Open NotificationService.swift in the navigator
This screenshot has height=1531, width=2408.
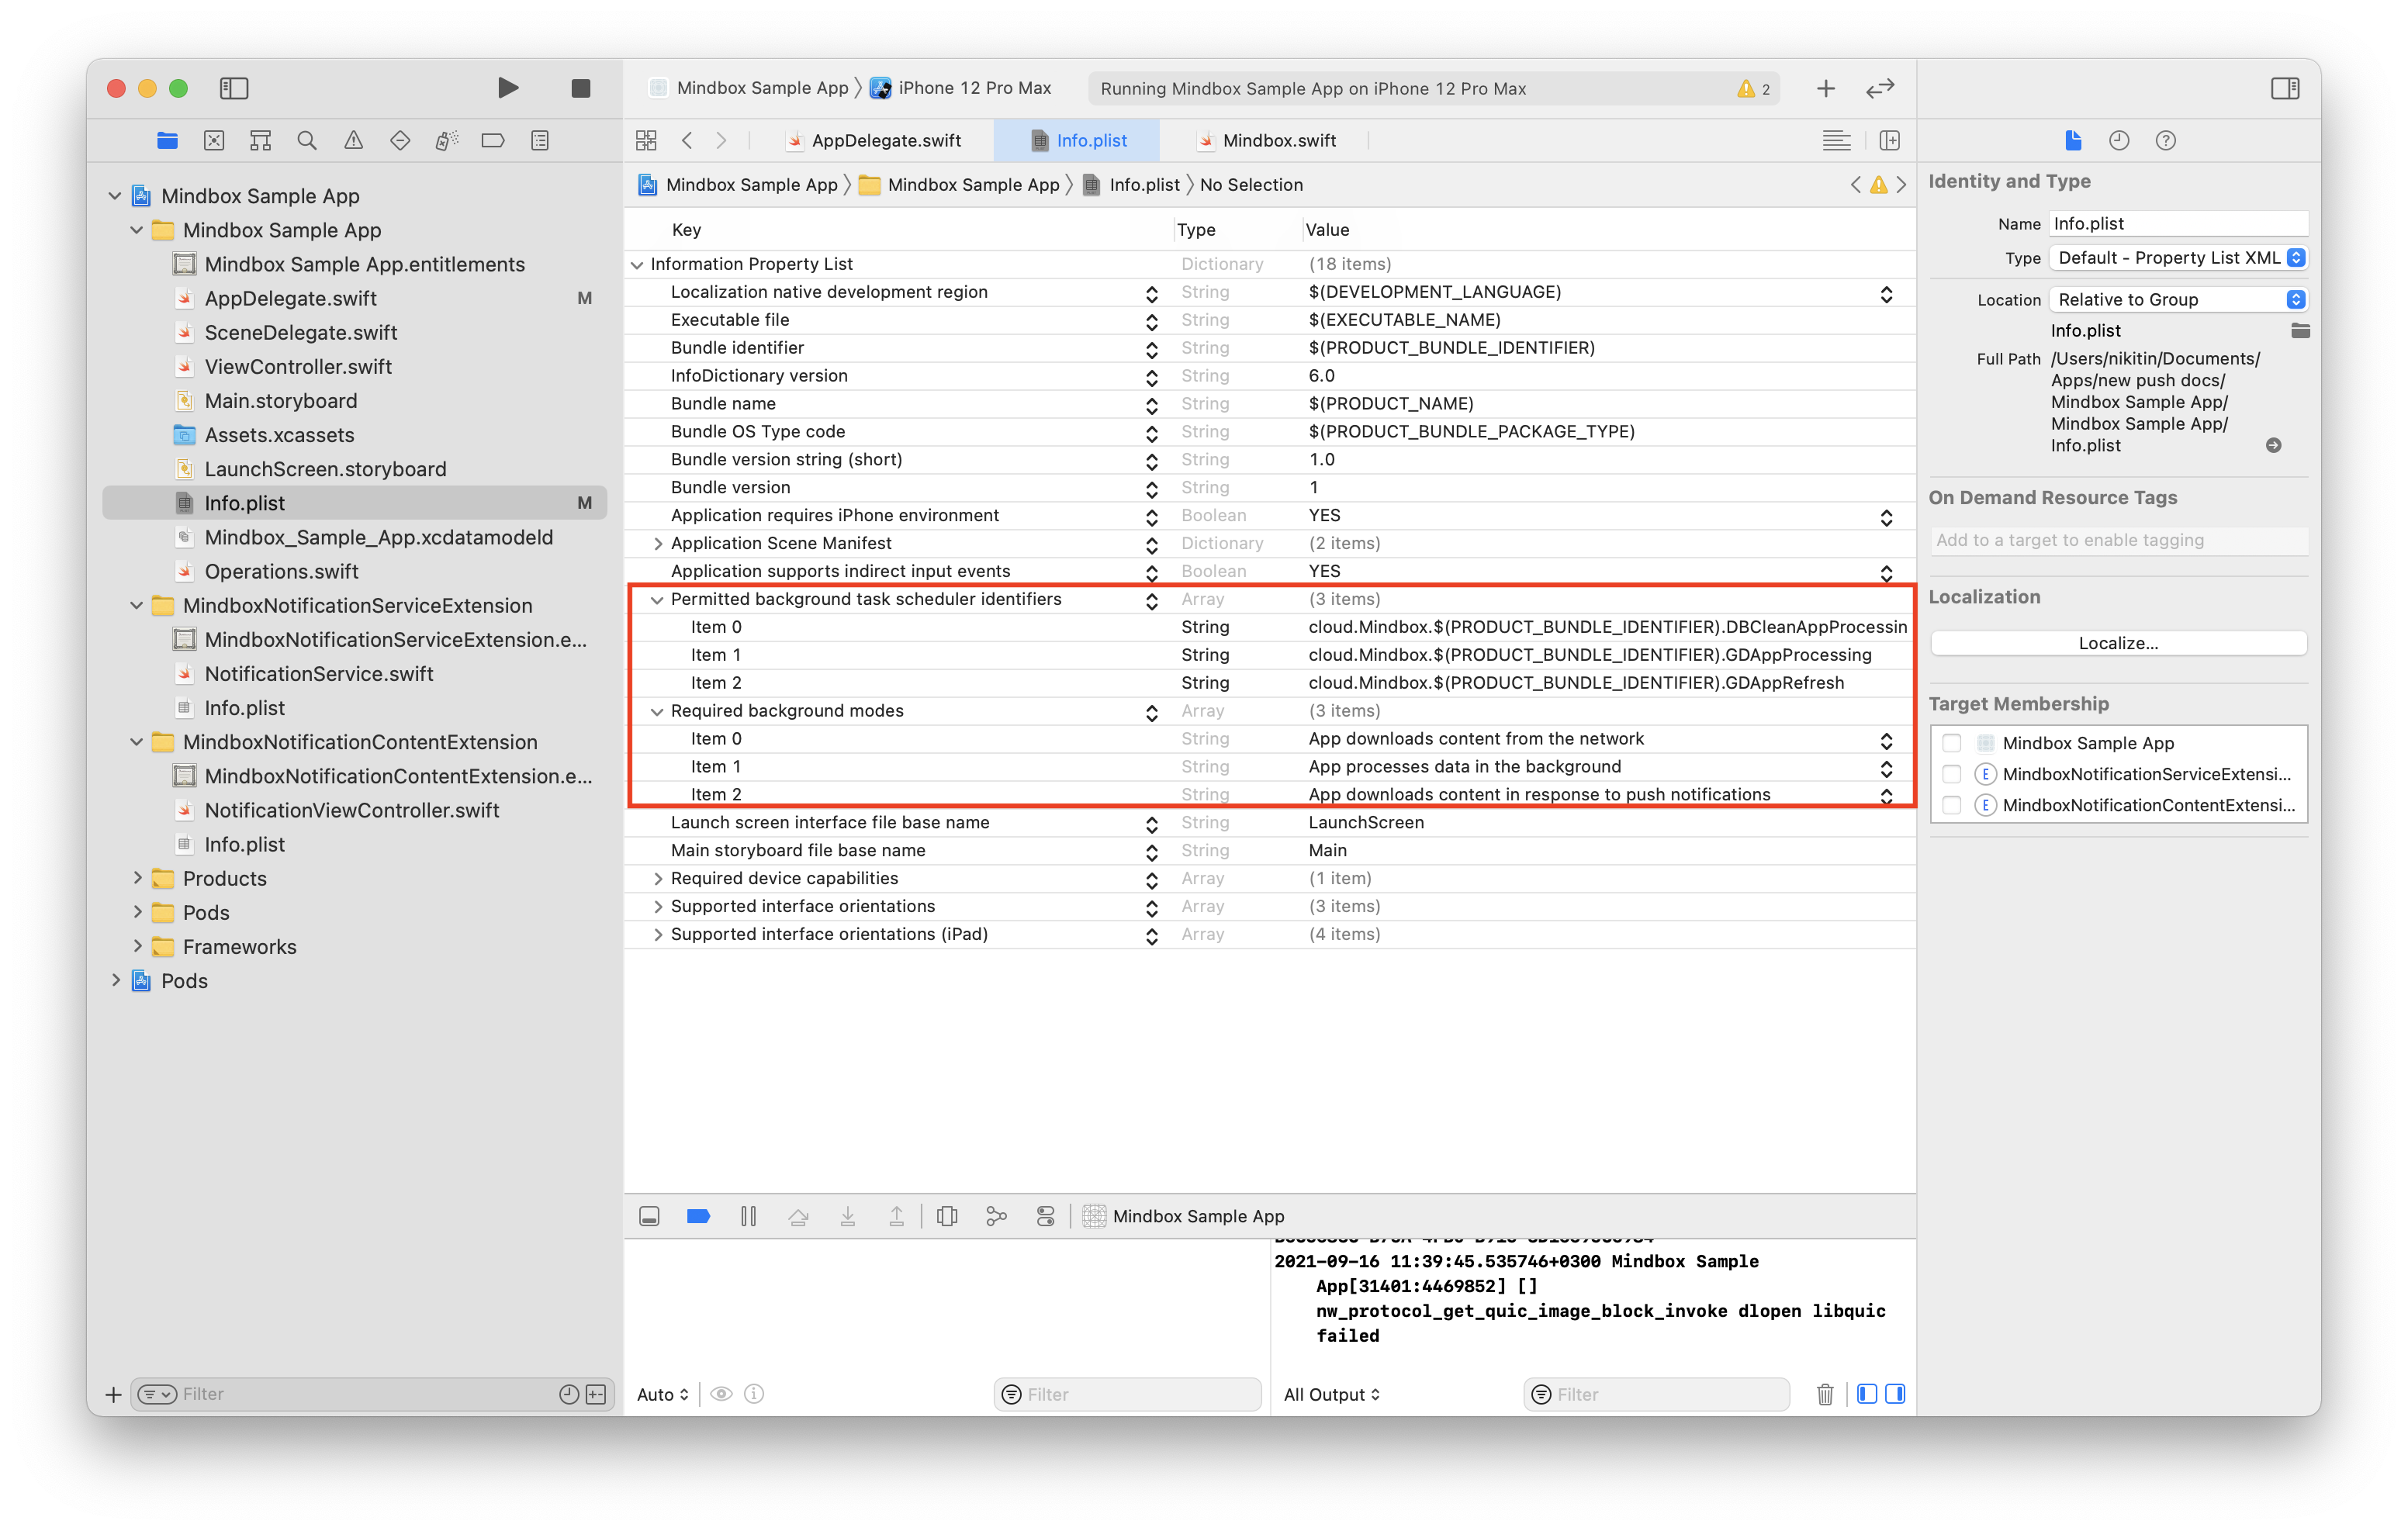pyautogui.click(x=319, y=673)
